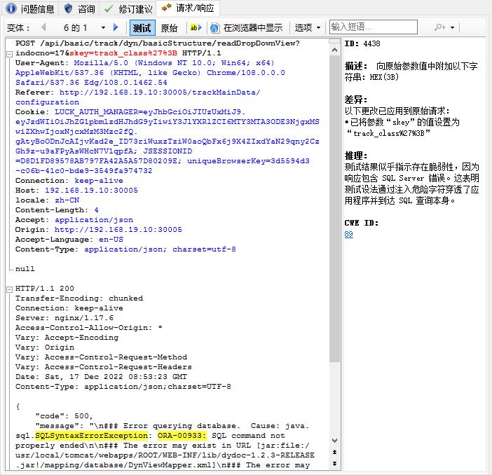Viewport: 492px width, 475px height.
Task: Collapse the HTTP/1.1 200 response section
Action: tap(9, 289)
